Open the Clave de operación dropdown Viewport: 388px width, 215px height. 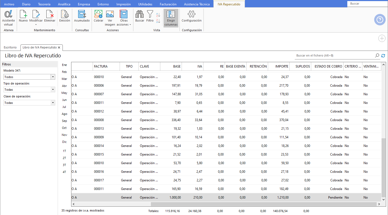coord(53,103)
